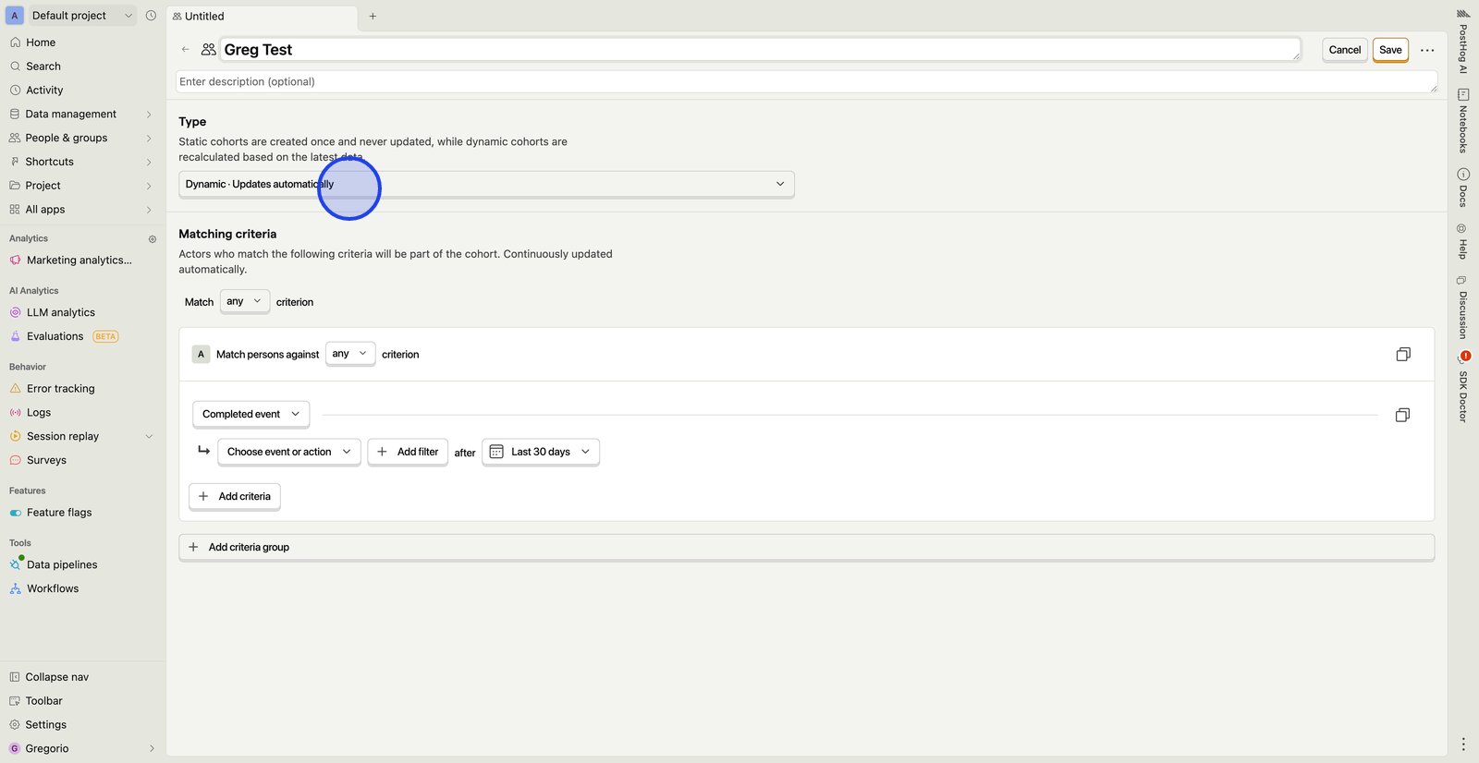Open the Last 30 days date picker

541,453
